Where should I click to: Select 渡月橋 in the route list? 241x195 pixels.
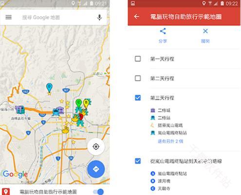164,181
